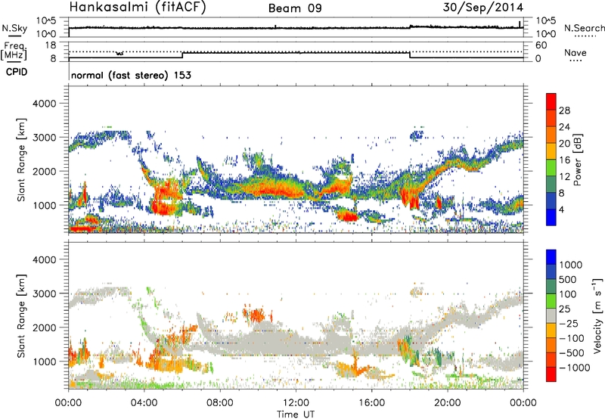Click the 'N.Sky' legend label
605x419 pixels.
14,28
